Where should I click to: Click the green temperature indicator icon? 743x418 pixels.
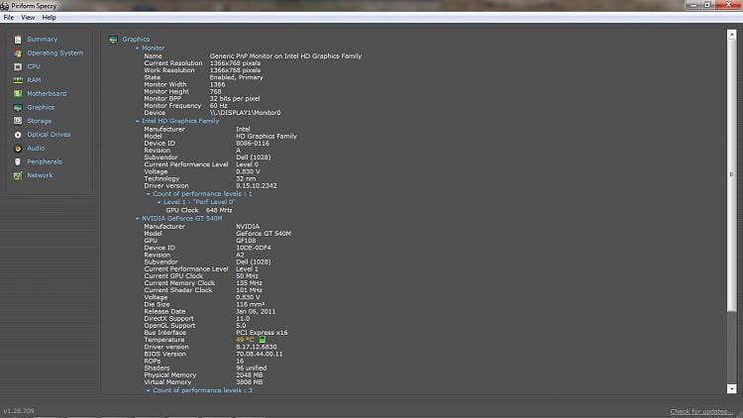tap(263, 340)
